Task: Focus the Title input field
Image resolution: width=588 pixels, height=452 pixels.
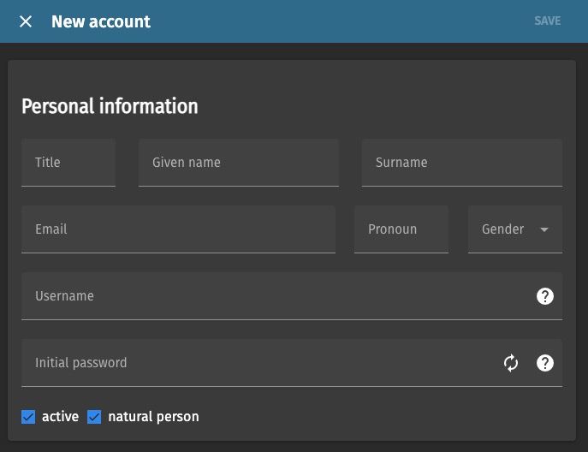Action: 68,163
